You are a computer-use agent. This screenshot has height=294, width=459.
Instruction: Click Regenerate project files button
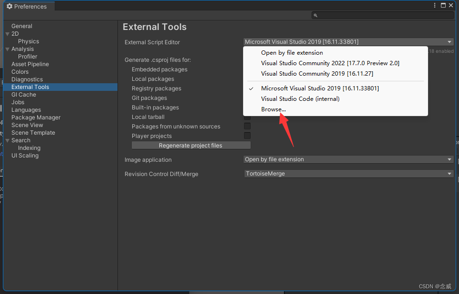(191, 146)
